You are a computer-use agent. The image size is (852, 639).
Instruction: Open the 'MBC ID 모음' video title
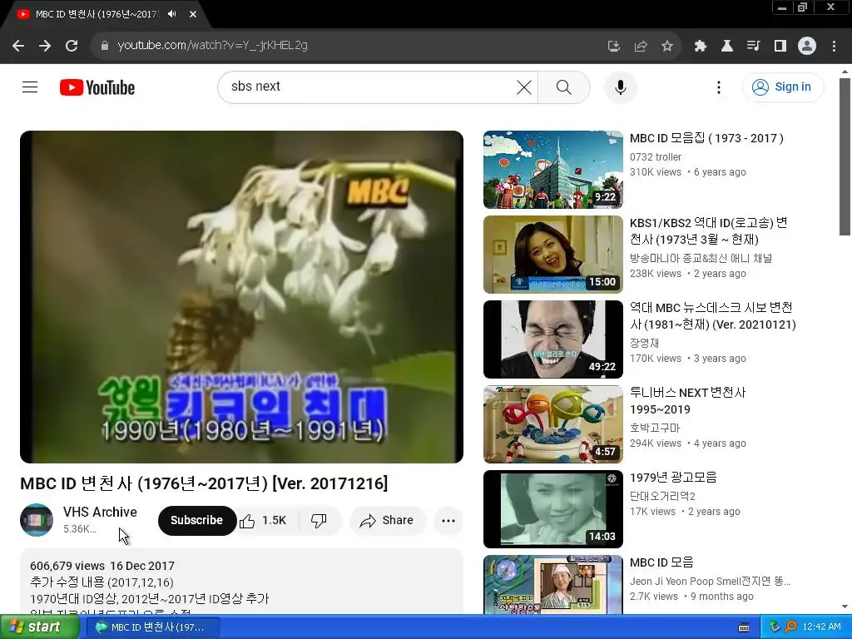pos(661,562)
